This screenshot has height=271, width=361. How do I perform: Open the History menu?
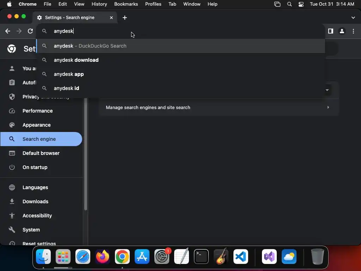tap(99, 4)
